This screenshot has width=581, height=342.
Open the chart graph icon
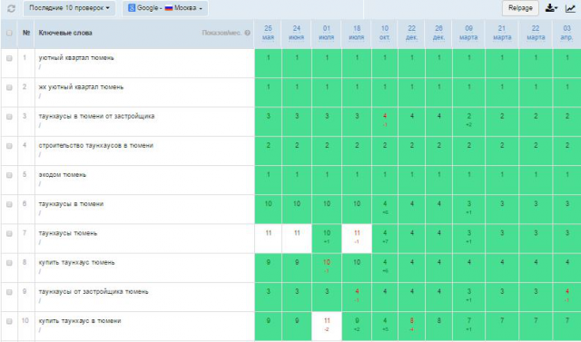click(570, 8)
